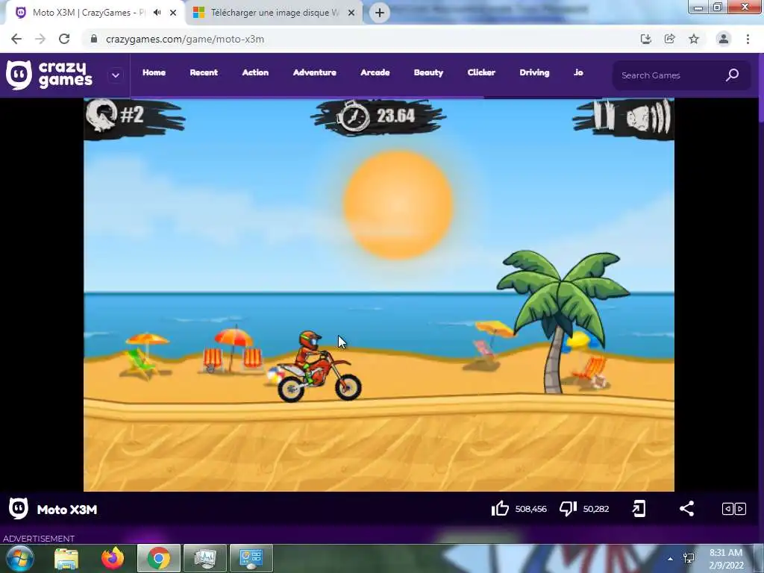Open the resource monitor taskbar app
This screenshot has height=573, width=764.
click(205, 558)
